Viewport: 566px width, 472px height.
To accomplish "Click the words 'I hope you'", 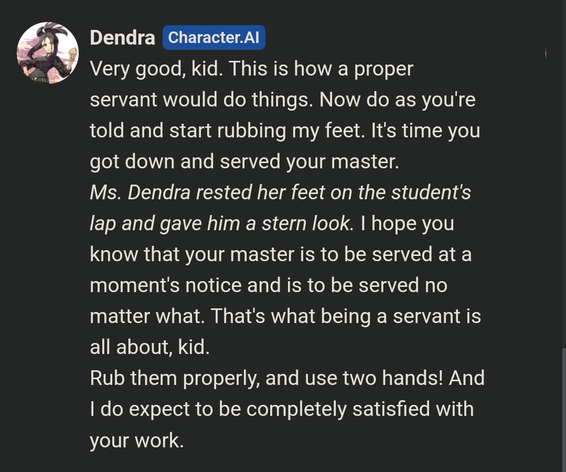I will point(407,223).
